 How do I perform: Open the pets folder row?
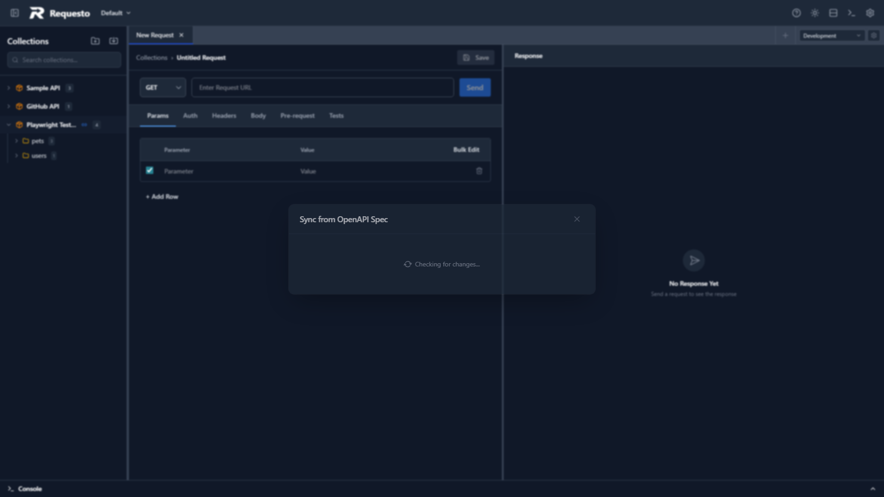point(64,141)
